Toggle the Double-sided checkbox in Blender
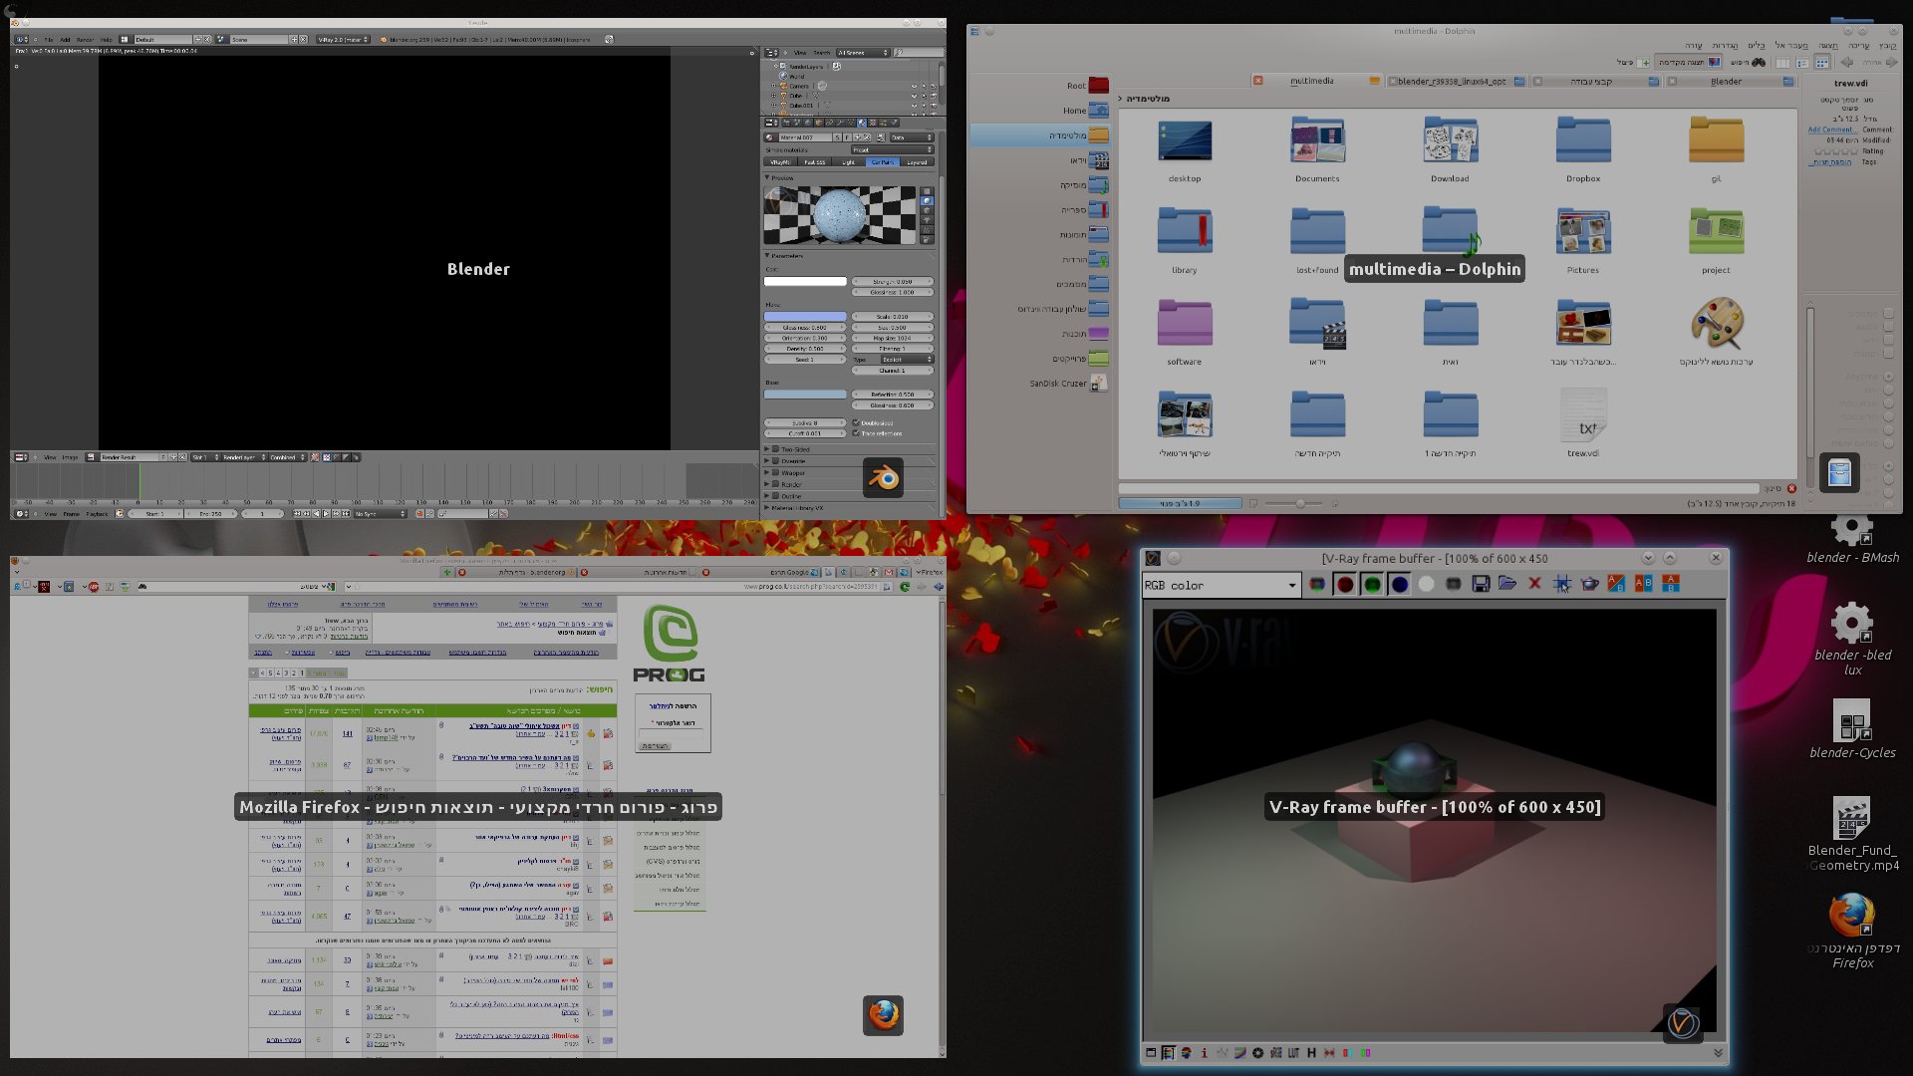The image size is (1913, 1076). pos(856,422)
